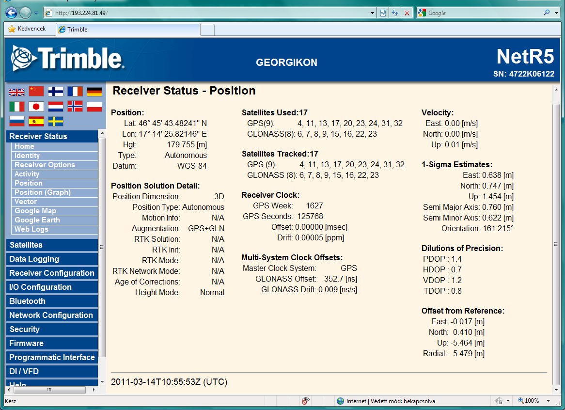565x410 pixels.
Task: Expand the Bluetooth menu section
Action: [52, 301]
